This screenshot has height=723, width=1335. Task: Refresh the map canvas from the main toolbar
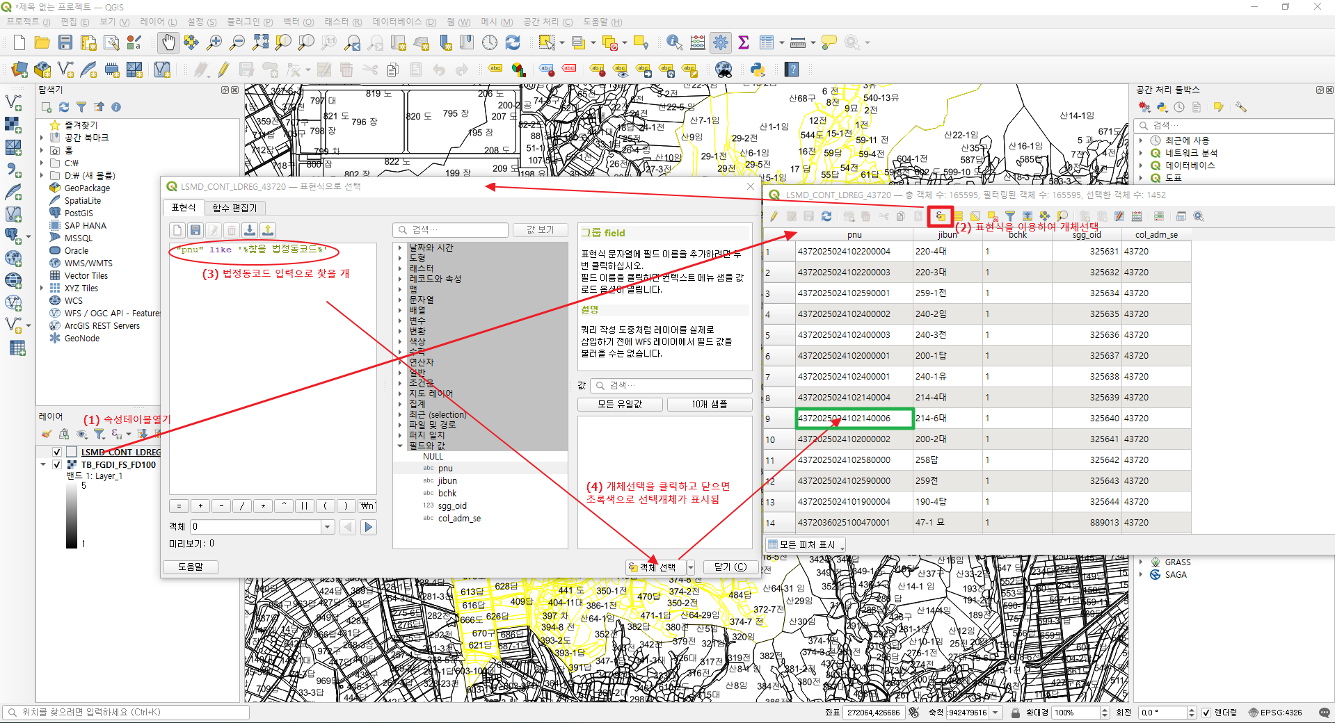(x=513, y=42)
